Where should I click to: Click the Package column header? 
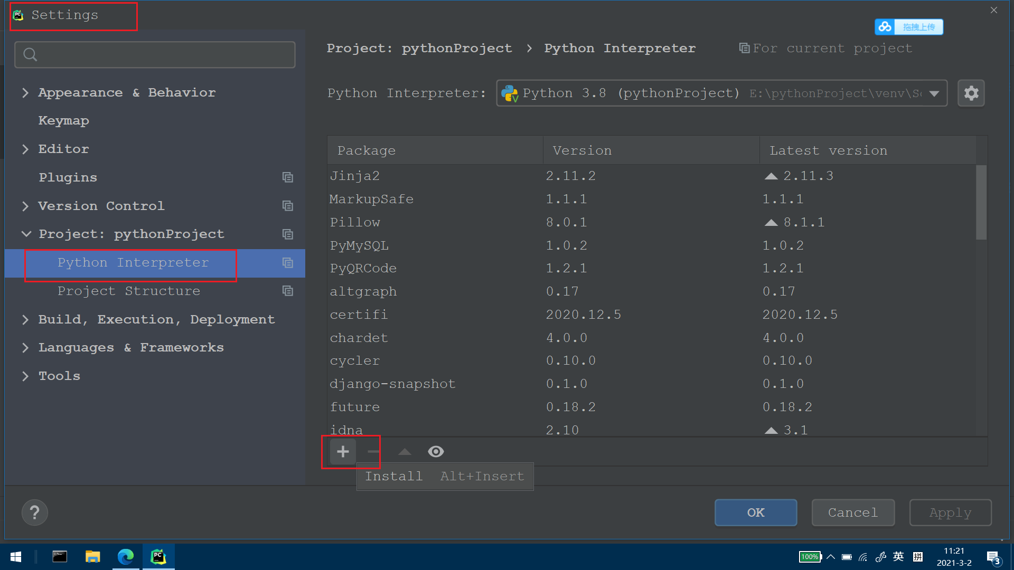click(x=435, y=150)
